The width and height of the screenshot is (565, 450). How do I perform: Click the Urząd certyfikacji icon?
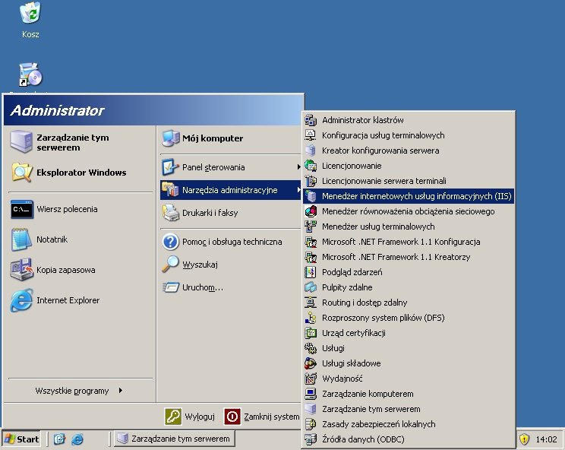pyautogui.click(x=311, y=333)
